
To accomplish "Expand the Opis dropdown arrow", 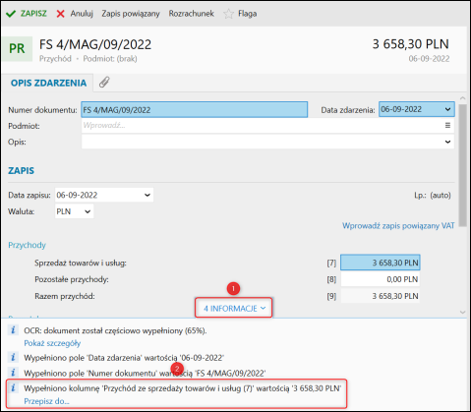I will pos(447,142).
